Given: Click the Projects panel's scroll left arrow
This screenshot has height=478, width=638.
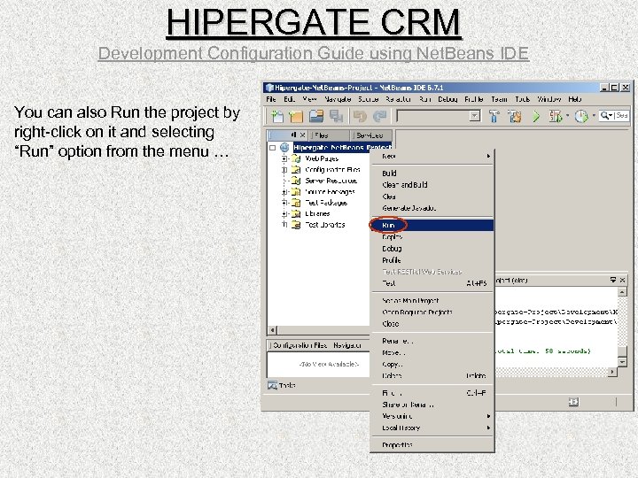Looking at the screenshot, I should click(x=273, y=330).
